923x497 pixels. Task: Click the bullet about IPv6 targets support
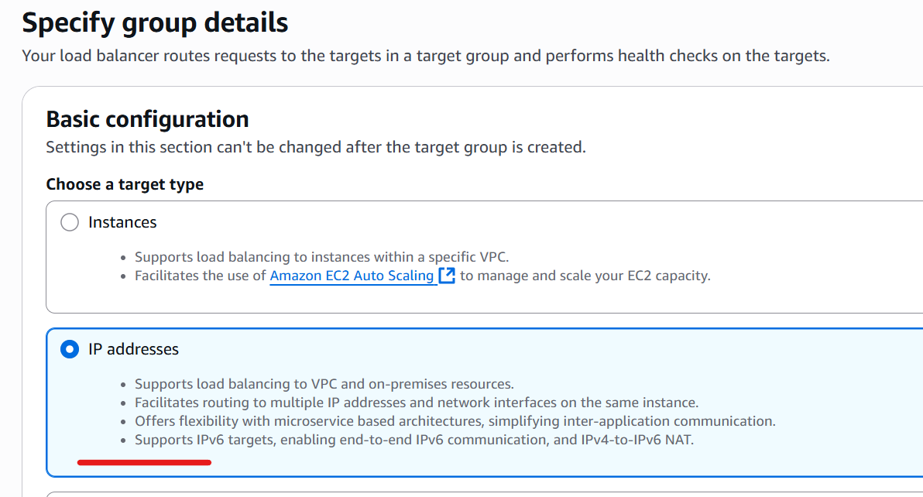click(414, 440)
